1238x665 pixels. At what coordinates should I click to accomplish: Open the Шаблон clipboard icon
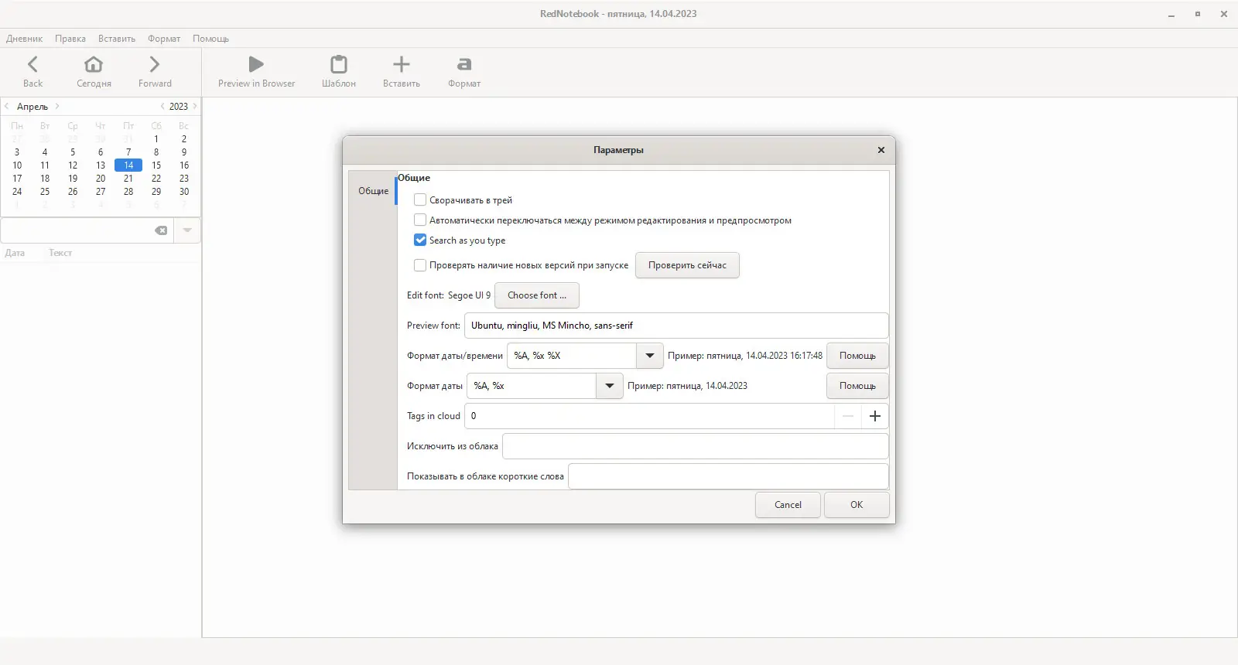[339, 64]
